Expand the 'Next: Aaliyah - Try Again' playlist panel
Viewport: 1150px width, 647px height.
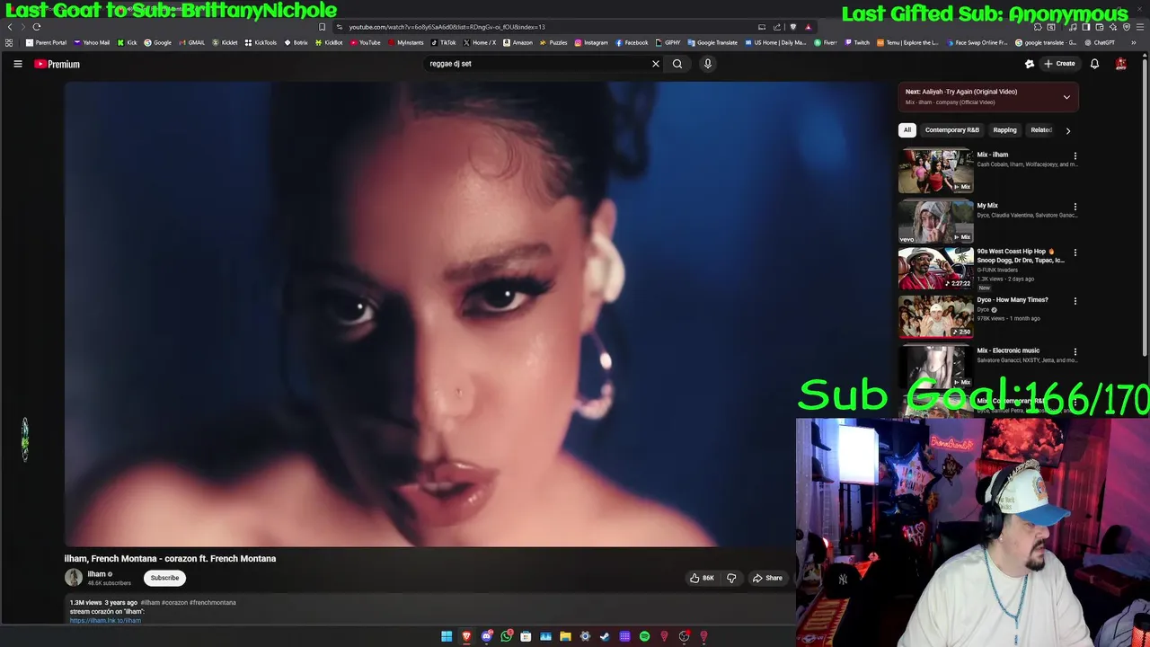coord(1066,96)
